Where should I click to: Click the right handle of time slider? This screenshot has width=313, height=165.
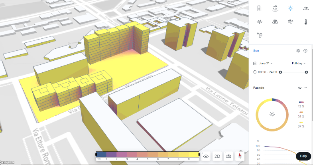pyautogui.click(x=306, y=72)
